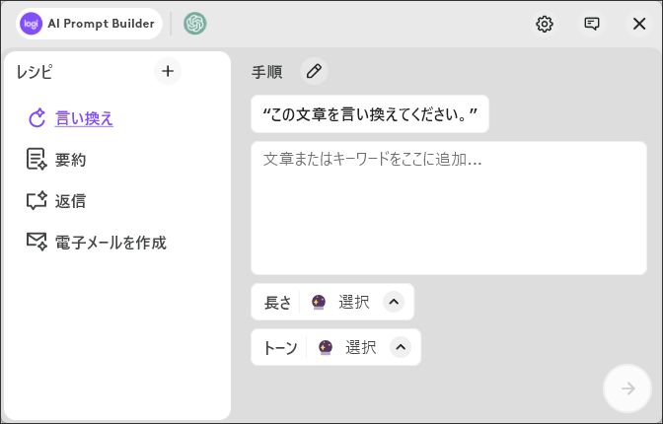Click the ChatGPT icon in header
Image resolution: width=663 pixels, height=424 pixels.
click(x=195, y=24)
